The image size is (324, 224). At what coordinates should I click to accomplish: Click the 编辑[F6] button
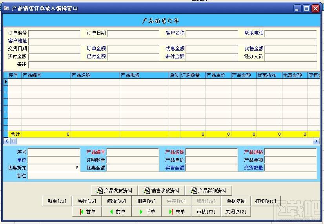116,201
